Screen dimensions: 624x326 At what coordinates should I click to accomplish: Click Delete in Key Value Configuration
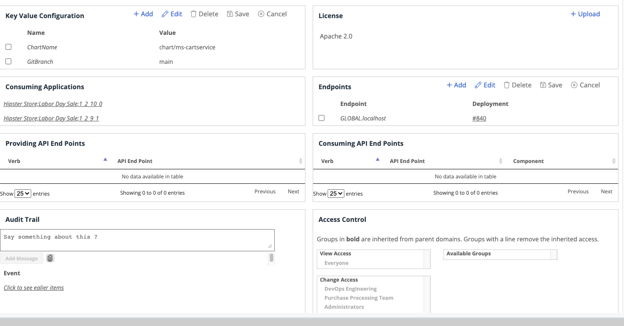pyautogui.click(x=205, y=14)
